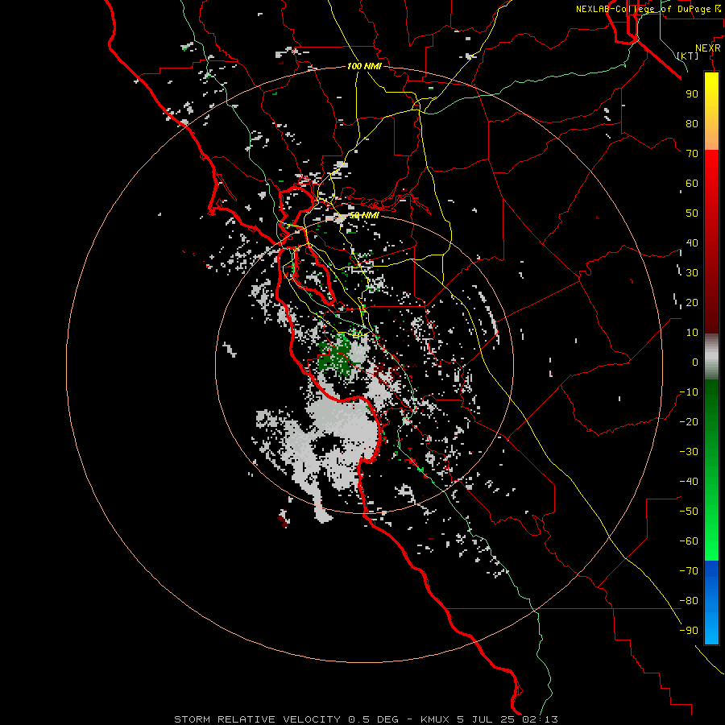Click the "5 JUL 25" date in caption
This screenshot has height=725, width=725.
click(x=486, y=719)
